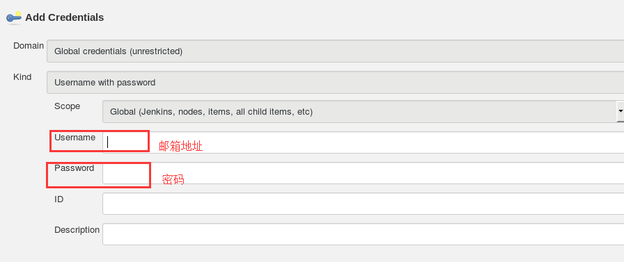
Task: Open the Global credentials (unrestricted) domain dropdown
Action: pos(335,51)
